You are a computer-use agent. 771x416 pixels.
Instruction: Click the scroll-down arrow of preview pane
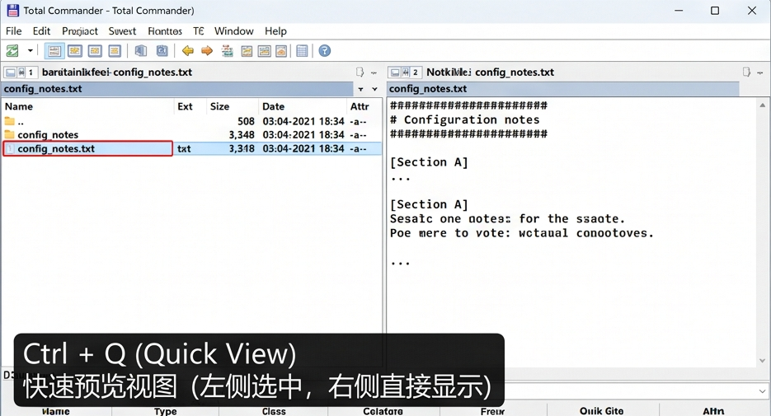pos(763,361)
